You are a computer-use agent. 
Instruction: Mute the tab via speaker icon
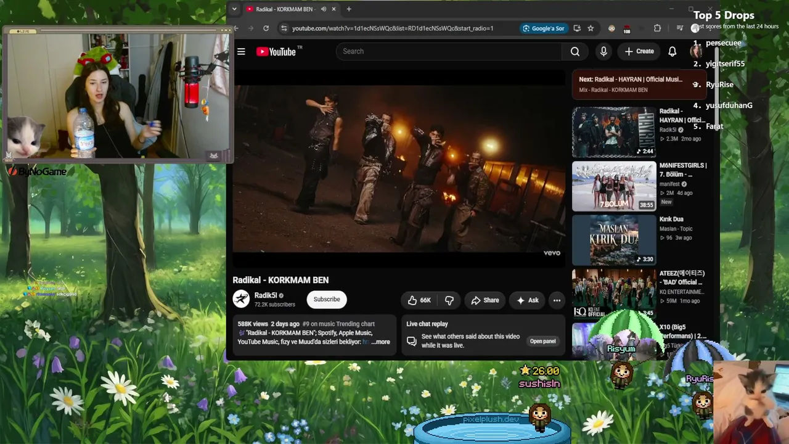click(x=324, y=9)
